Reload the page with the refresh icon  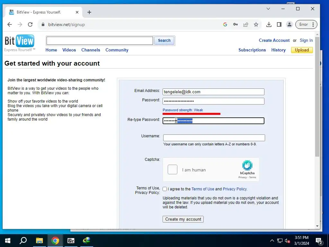(30, 24)
